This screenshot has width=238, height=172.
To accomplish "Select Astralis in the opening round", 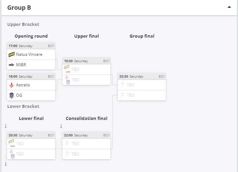I will (31, 85).
